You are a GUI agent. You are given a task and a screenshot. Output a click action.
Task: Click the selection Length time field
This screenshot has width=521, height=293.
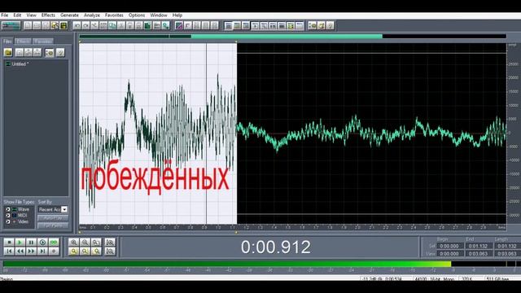tap(507, 246)
